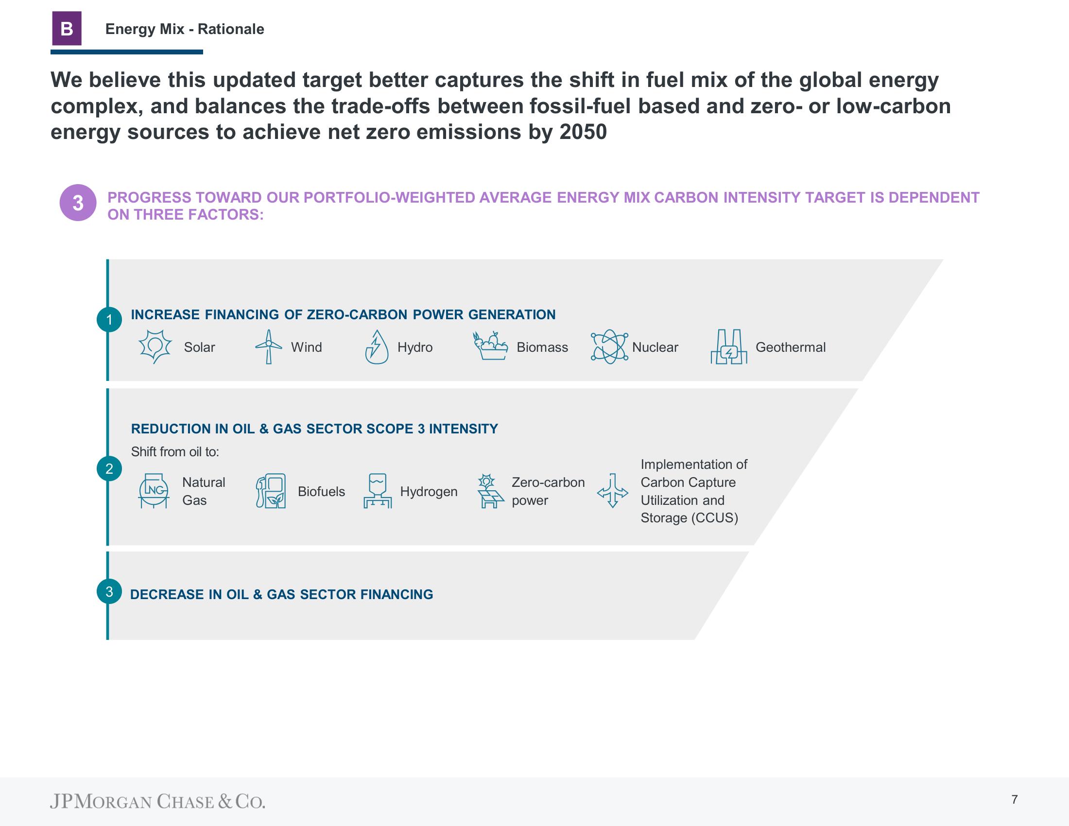Click the main title beginning 'We believe this updated target'
Viewport: 1069px width, 826px height.
coord(500,106)
